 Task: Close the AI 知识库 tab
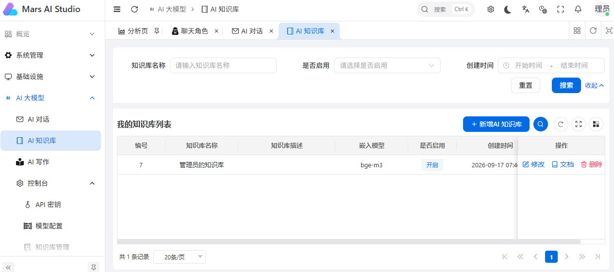[332, 31]
